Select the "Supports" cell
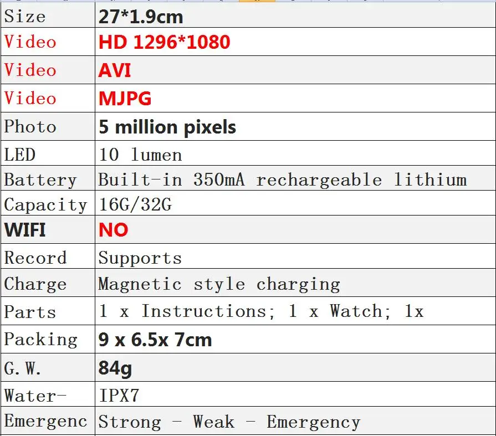This screenshot has width=496, height=436. 295,256
